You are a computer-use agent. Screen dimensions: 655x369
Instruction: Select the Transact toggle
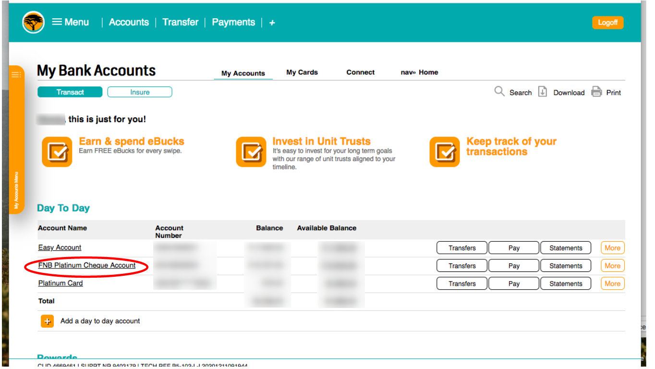[70, 92]
